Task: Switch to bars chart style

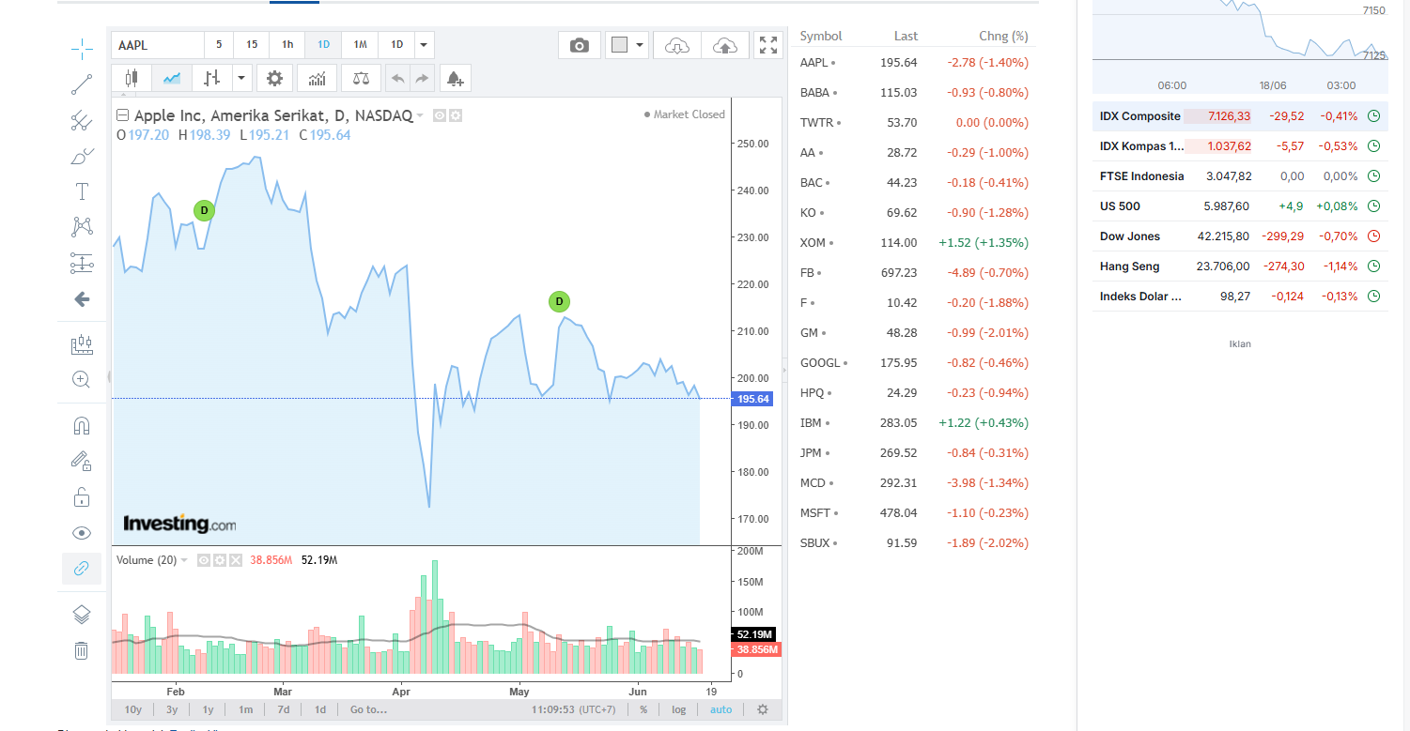Action: tap(211, 78)
